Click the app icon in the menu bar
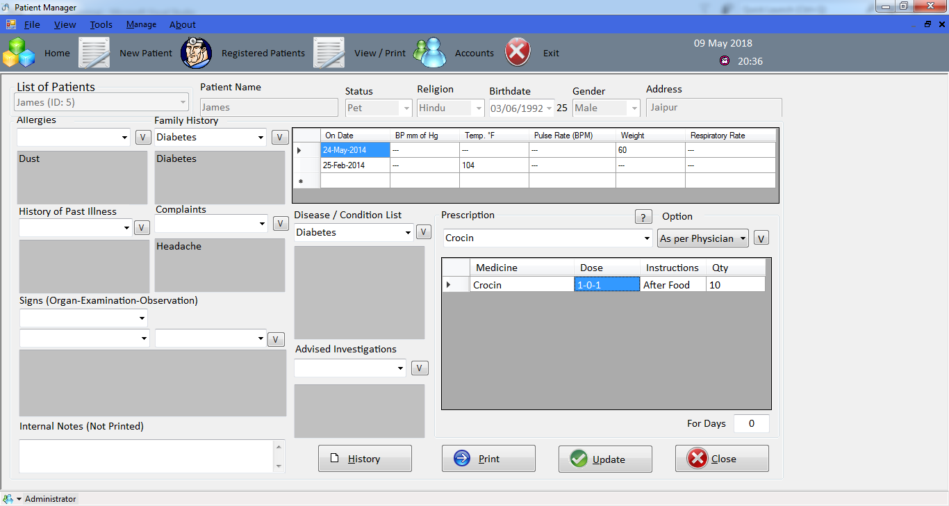 [11, 24]
